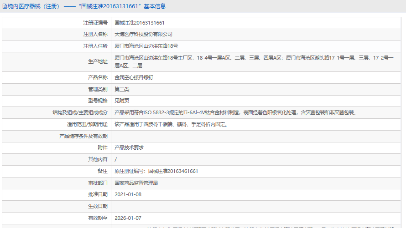406x228 pixels.
Task: Select the 适用范围/预期用途 label
Action: click(87, 124)
